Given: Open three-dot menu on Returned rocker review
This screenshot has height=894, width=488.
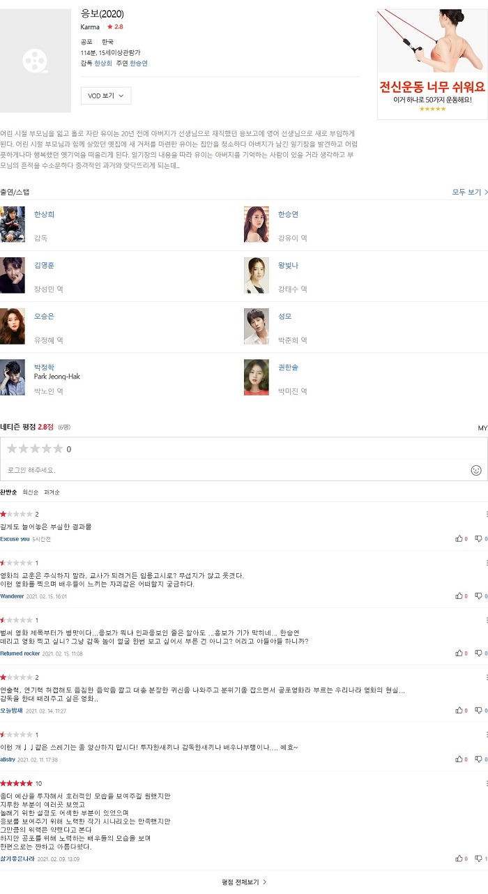Looking at the screenshot, I should pos(487,619).
